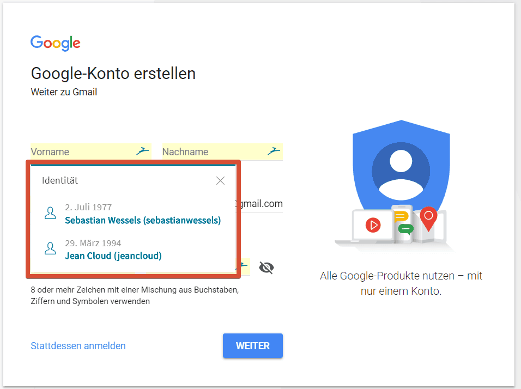The width and height of the screenshot is (521, 389).
Task: Close the Identität popup
Action: 220,181
